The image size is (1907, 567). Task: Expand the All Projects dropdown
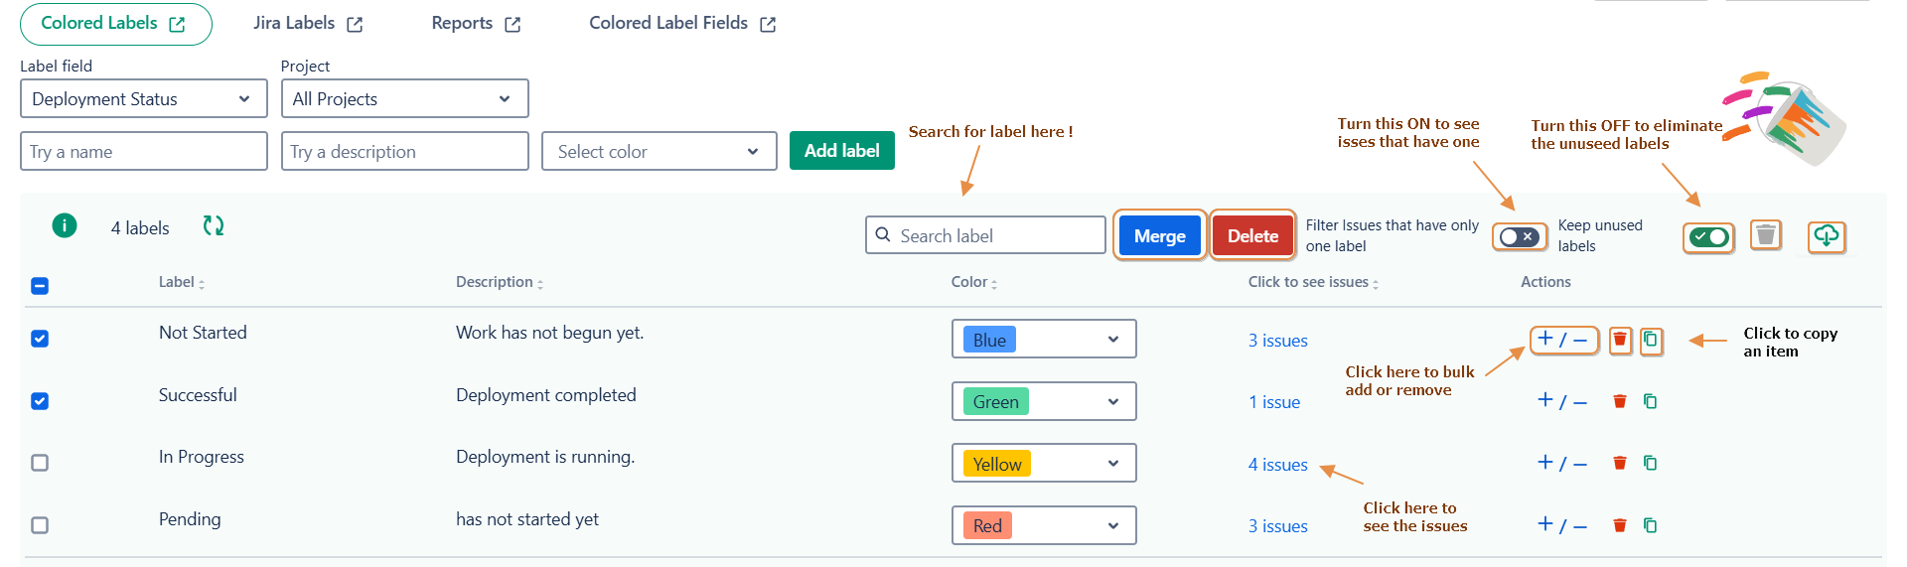point(404,99)
